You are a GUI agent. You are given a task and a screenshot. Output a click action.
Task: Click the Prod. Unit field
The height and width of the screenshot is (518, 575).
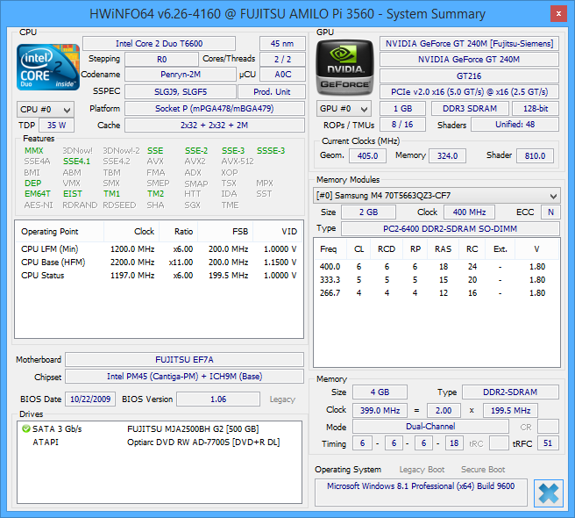pyautogui.click(x=272, y=92)
